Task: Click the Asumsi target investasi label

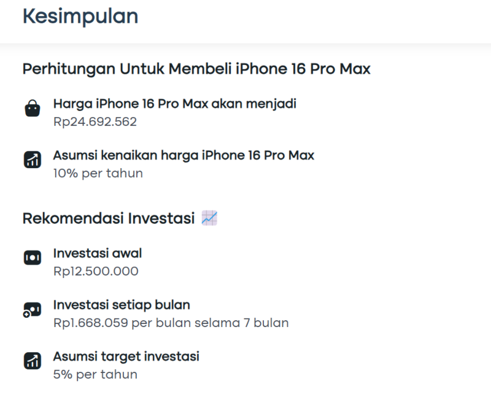Action: [126, 356]
